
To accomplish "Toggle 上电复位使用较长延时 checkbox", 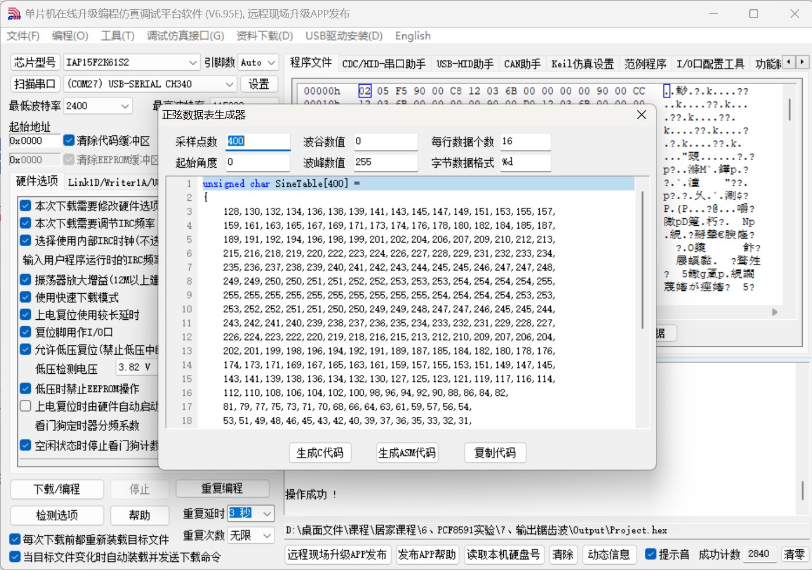I will 26,315.
